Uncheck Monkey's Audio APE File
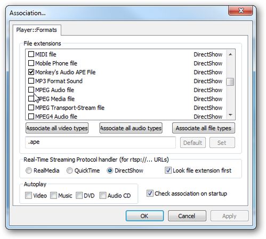The height and width of the screenshot is (239, 266). [31, 72]
